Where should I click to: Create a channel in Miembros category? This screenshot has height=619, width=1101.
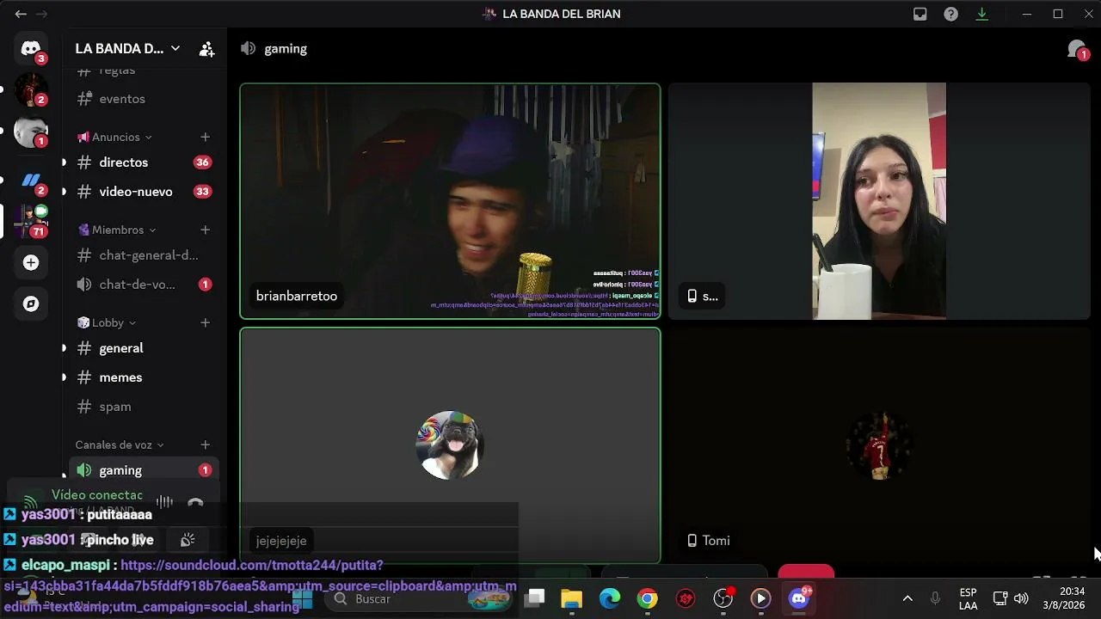[x=205, y=230]
